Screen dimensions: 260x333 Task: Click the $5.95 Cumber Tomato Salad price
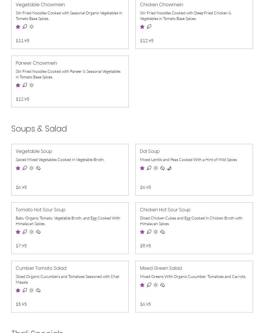tap(21, 304)
